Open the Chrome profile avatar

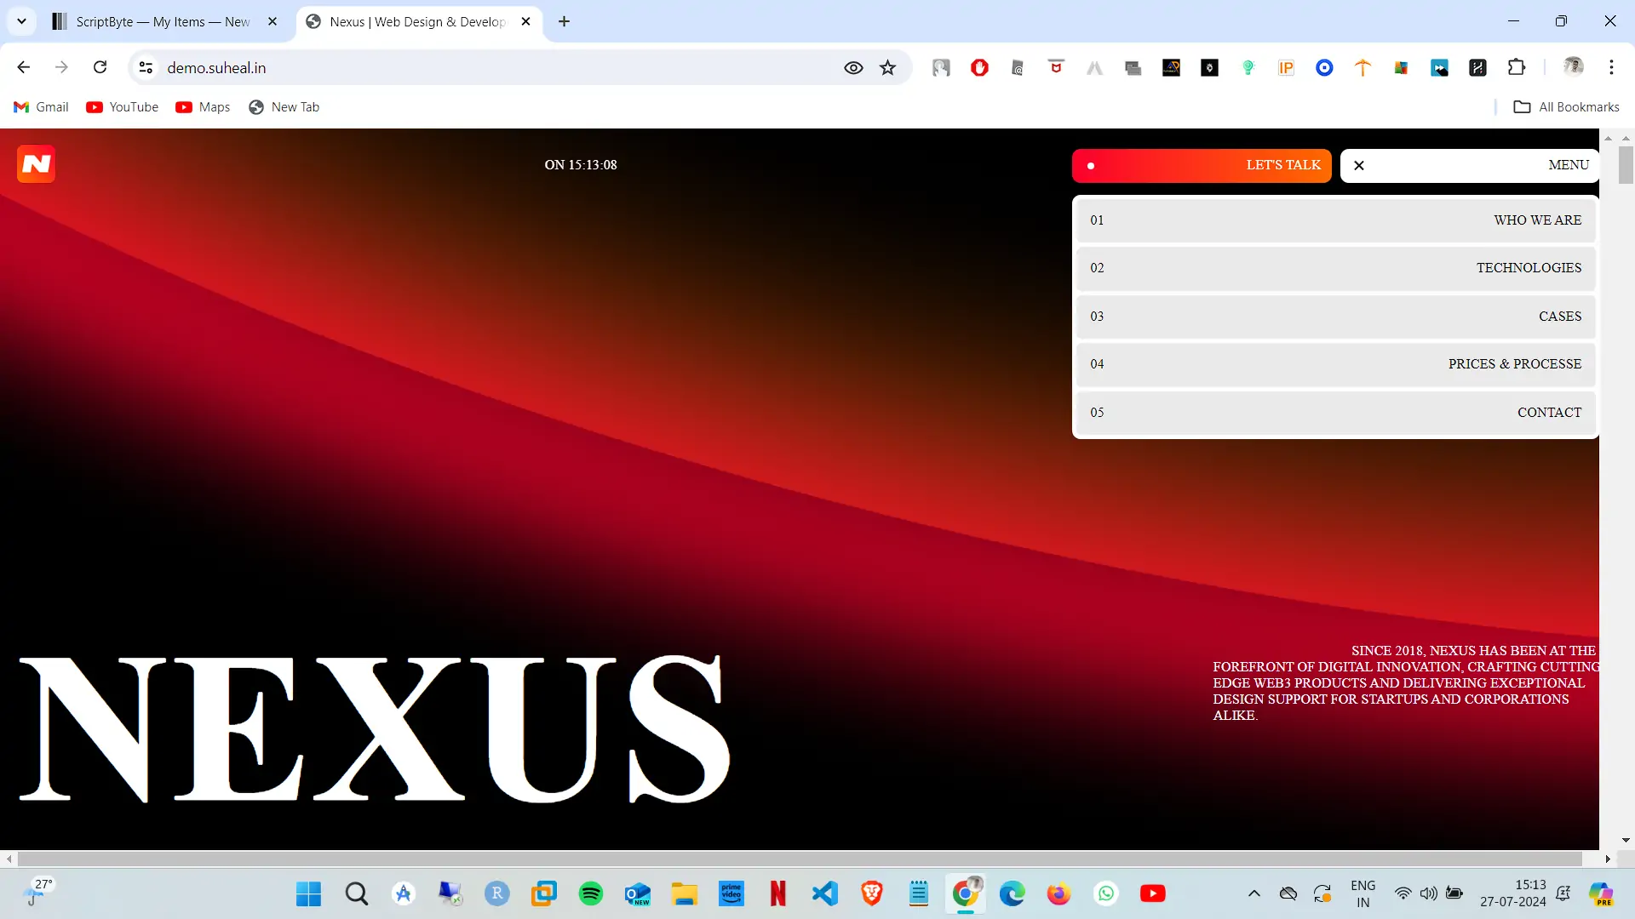click(x=1575, y=67)
